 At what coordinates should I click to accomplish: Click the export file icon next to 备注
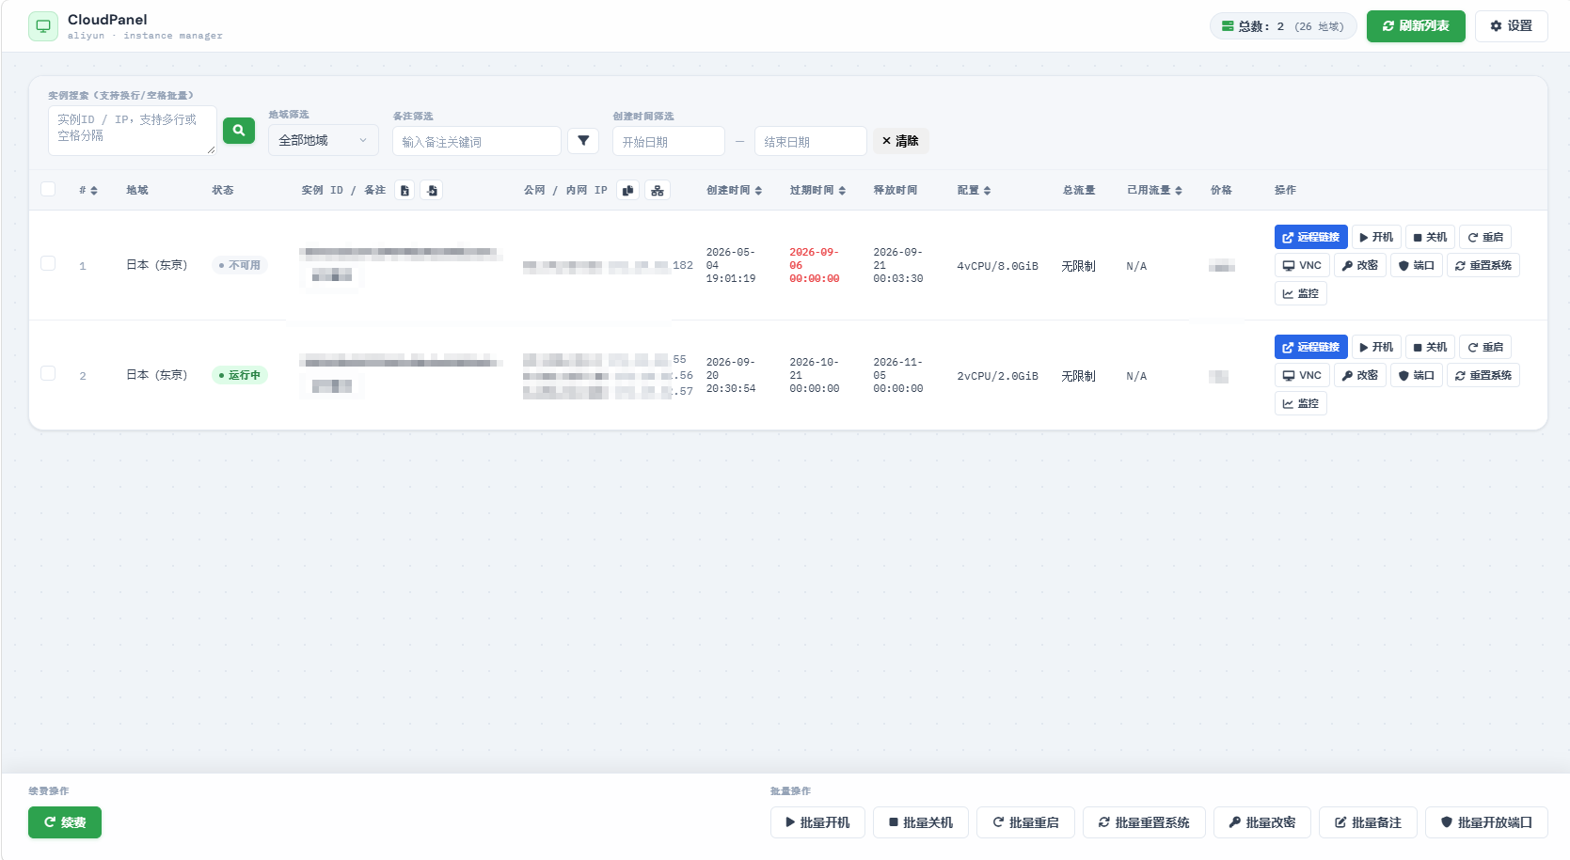tap(404, 190)
